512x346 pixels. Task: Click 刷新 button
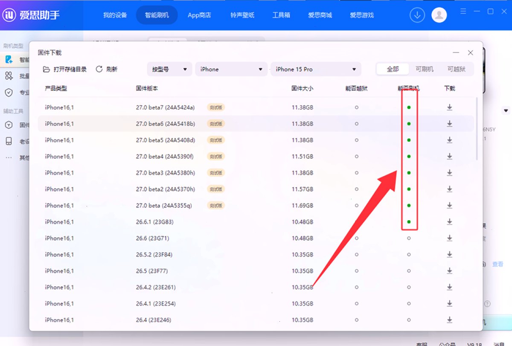[x=107, y=69]
